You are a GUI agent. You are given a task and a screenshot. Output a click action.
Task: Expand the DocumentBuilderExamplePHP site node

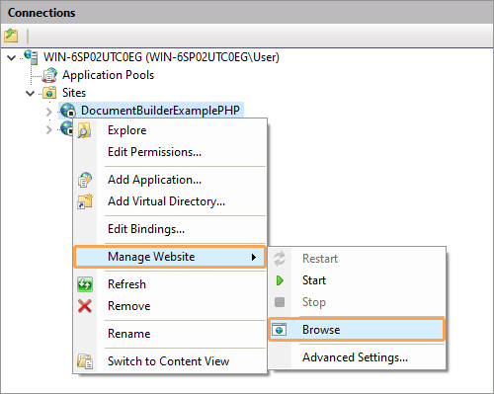[x=49, y=112]
